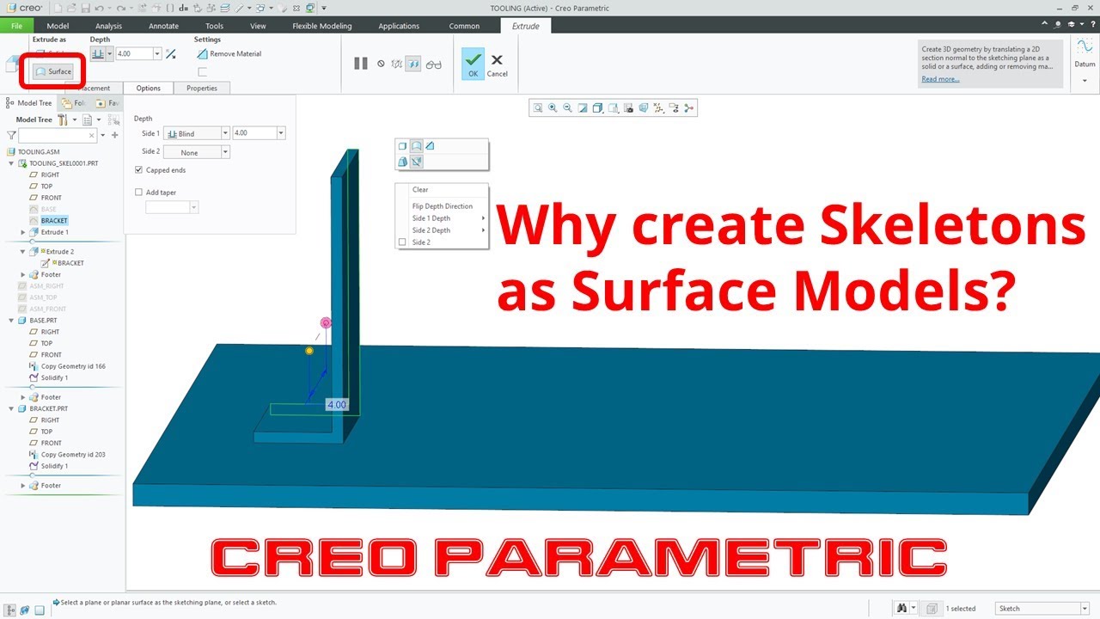The width and height of the screenshot is (1100, 619).
Task: Click Refit zoom icon in graphics toolbar
Action: 538,108
